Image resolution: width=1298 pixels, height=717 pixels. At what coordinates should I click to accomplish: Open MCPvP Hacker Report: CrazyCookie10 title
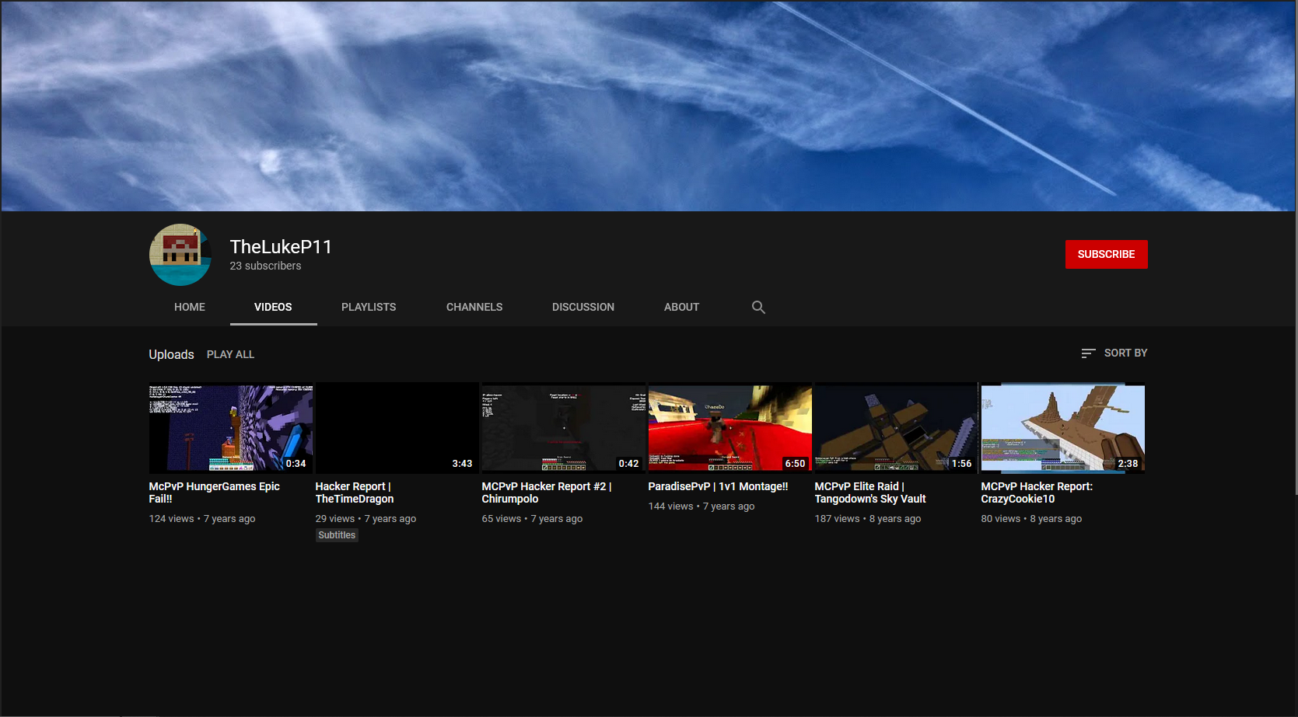click(1037, 493)
